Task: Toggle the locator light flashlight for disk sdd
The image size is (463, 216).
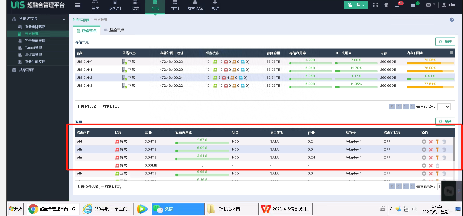Action: (437, 142)
